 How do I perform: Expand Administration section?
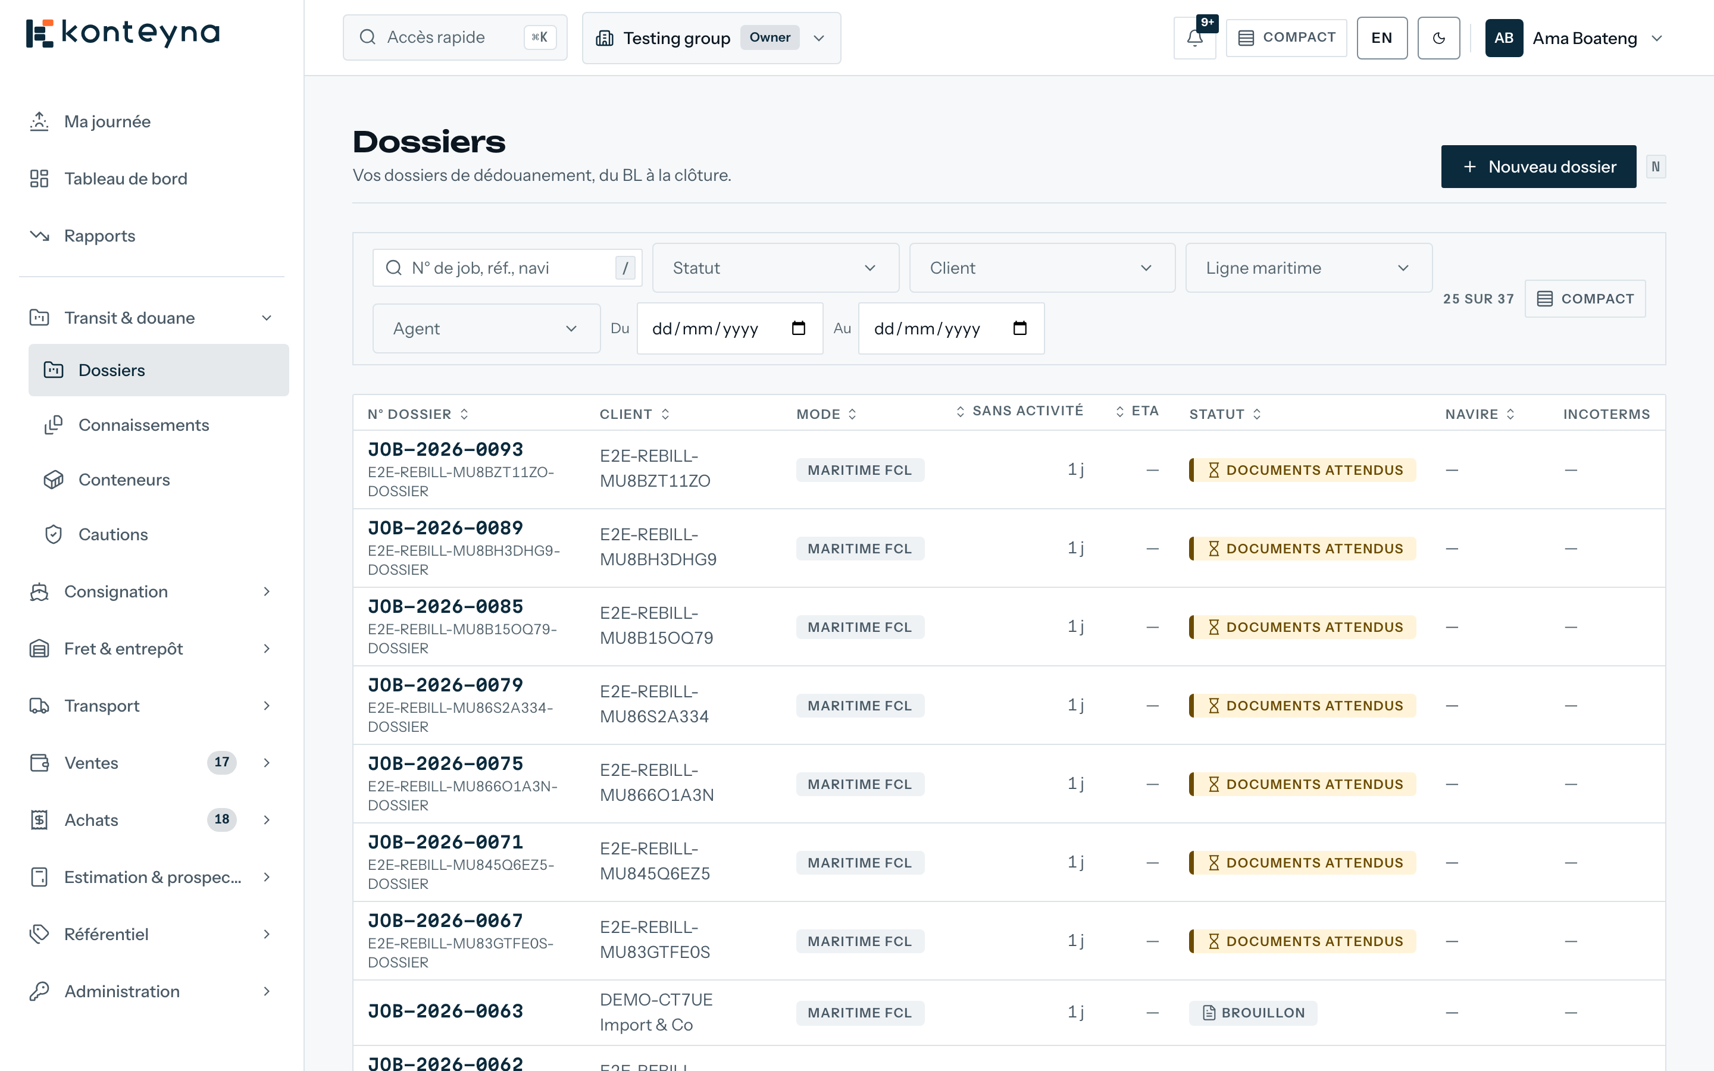pos(266,991)
